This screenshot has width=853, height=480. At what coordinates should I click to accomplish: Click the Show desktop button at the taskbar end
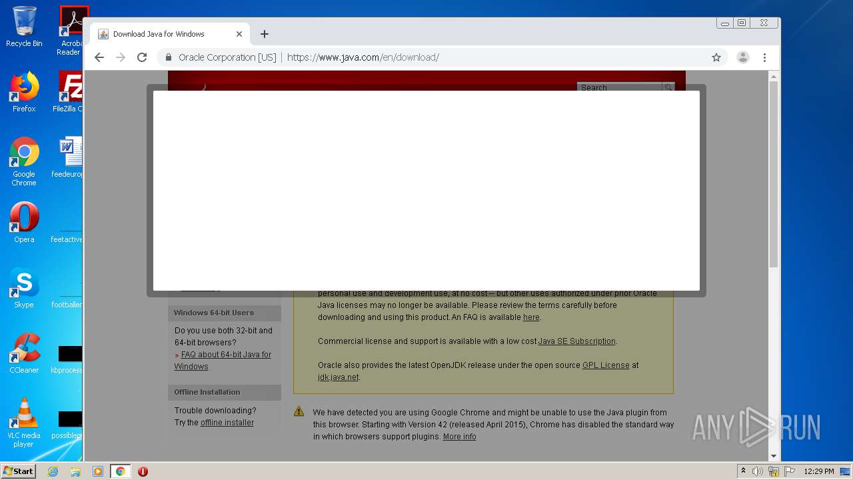(846, 471)
